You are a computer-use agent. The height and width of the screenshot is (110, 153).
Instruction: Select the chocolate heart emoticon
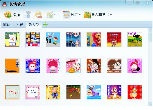point(114,66)
